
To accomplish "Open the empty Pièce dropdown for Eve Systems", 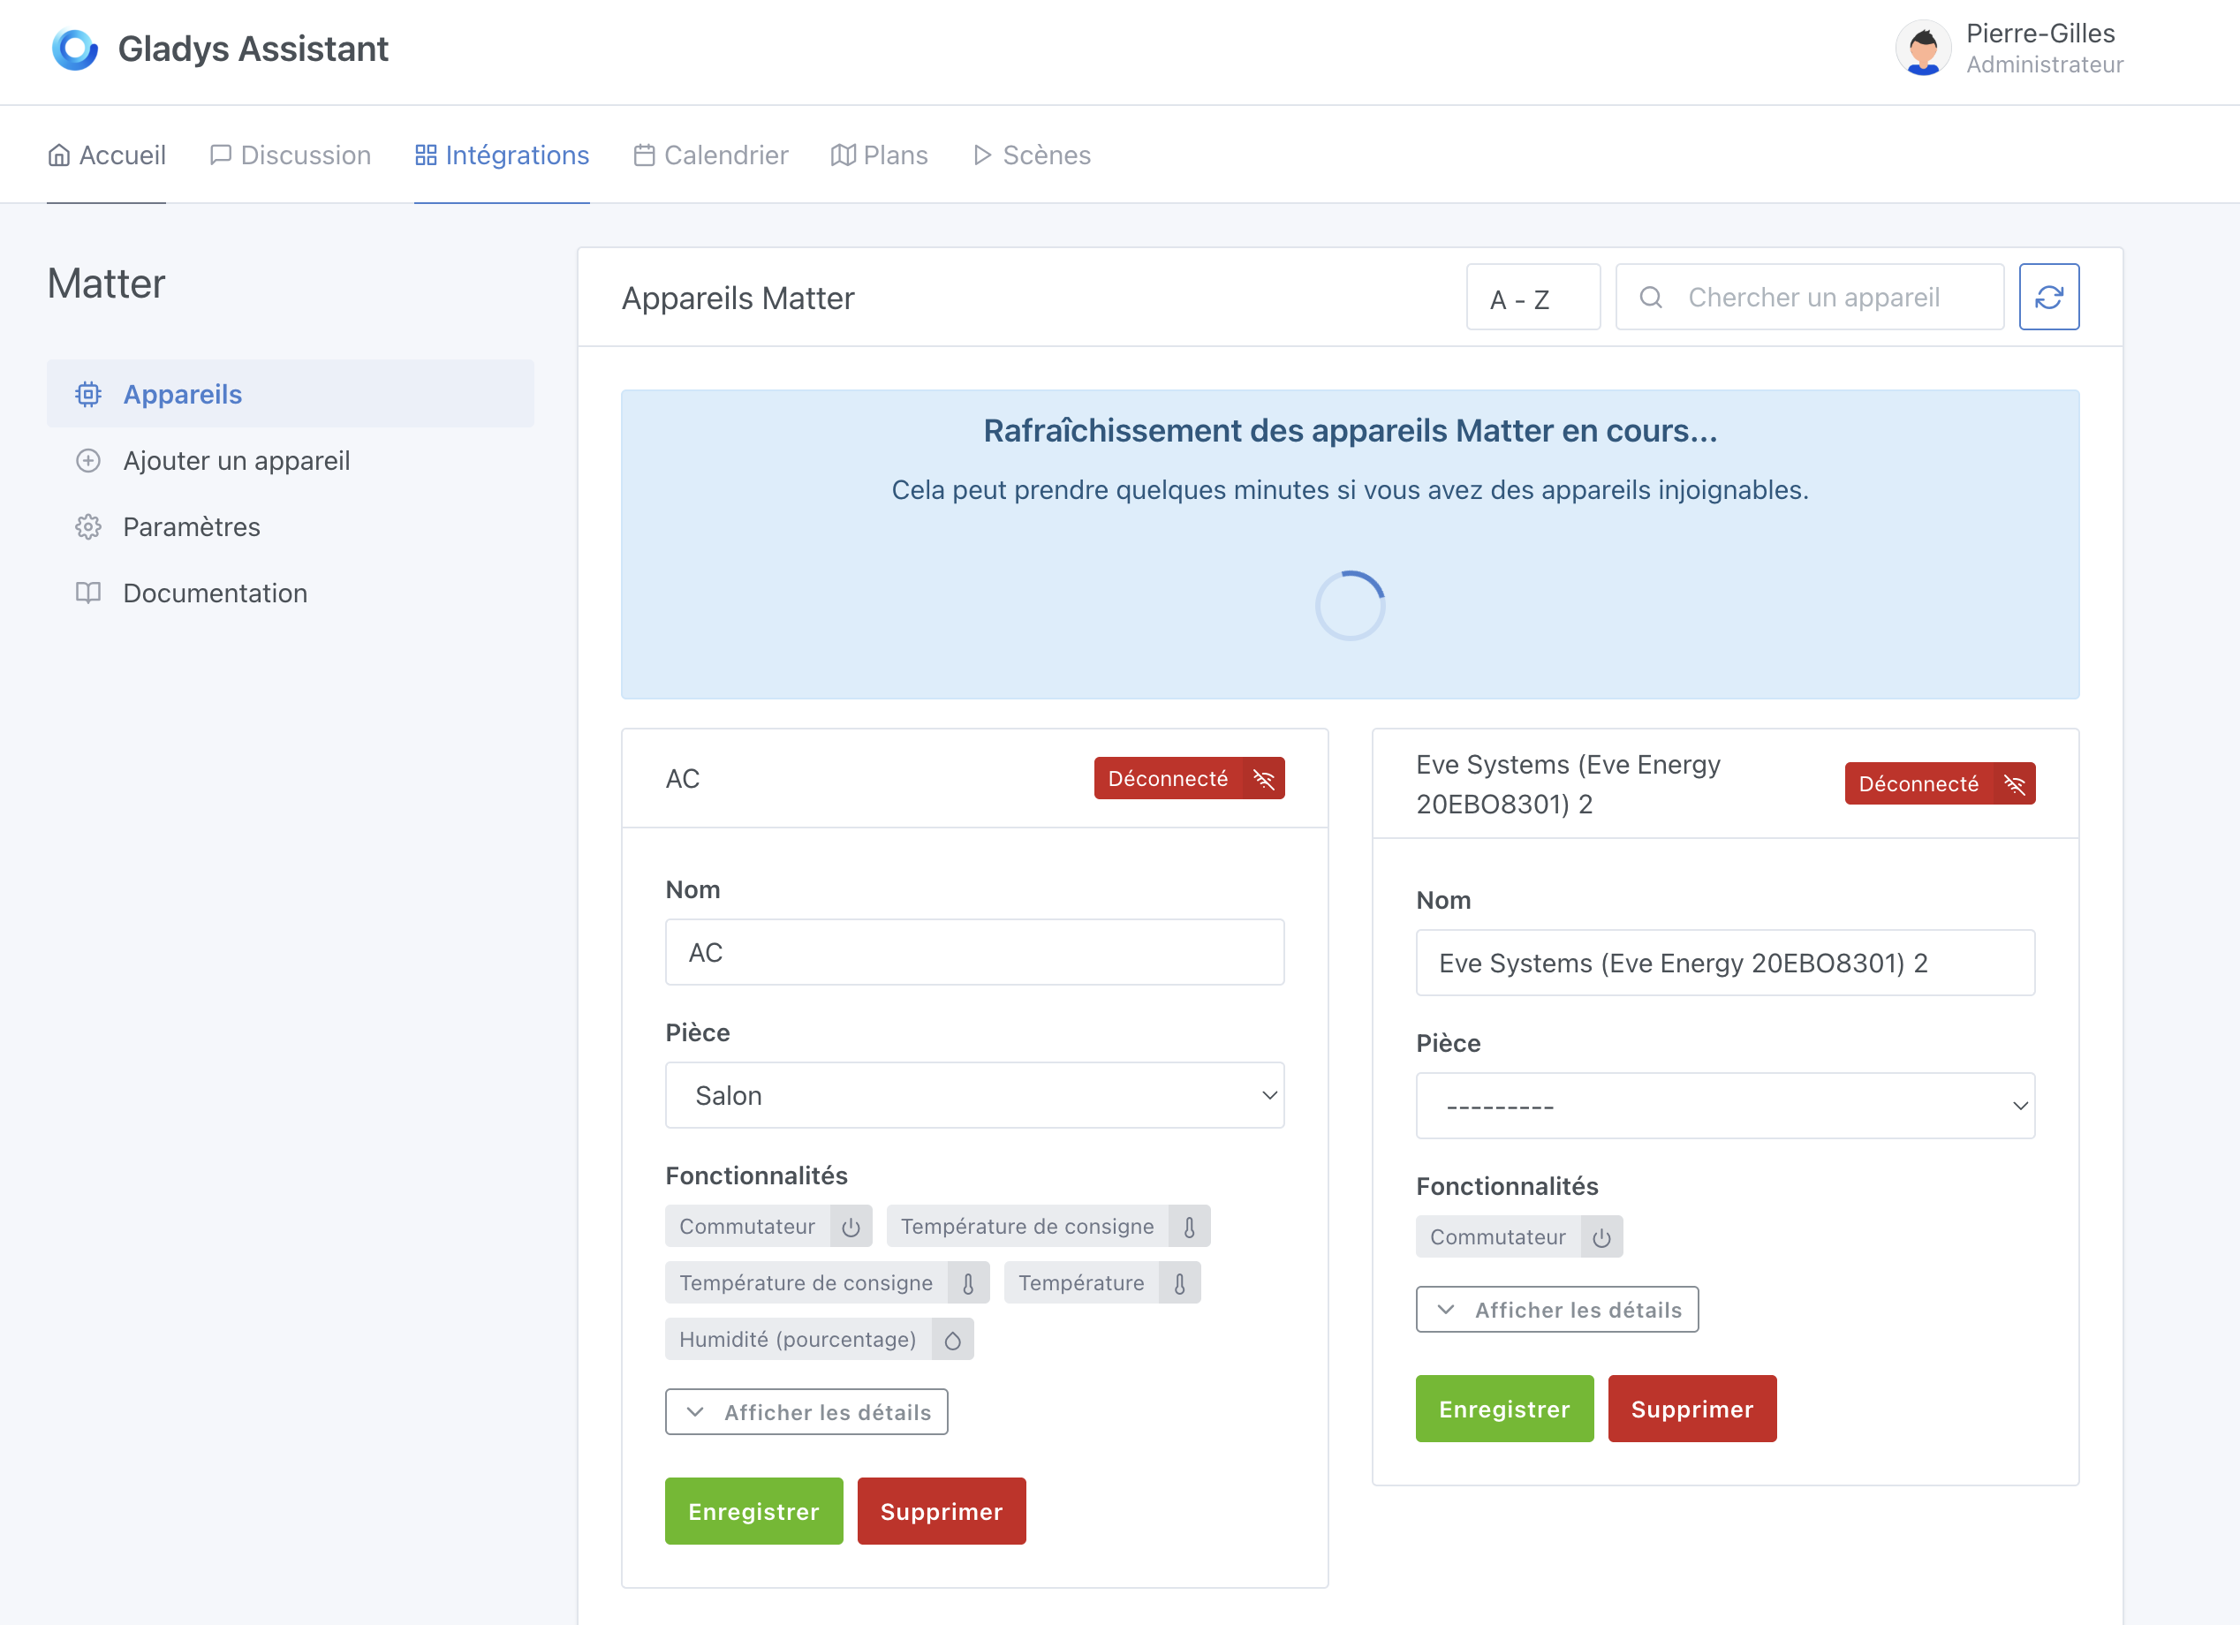I will coord(1724,1106).
